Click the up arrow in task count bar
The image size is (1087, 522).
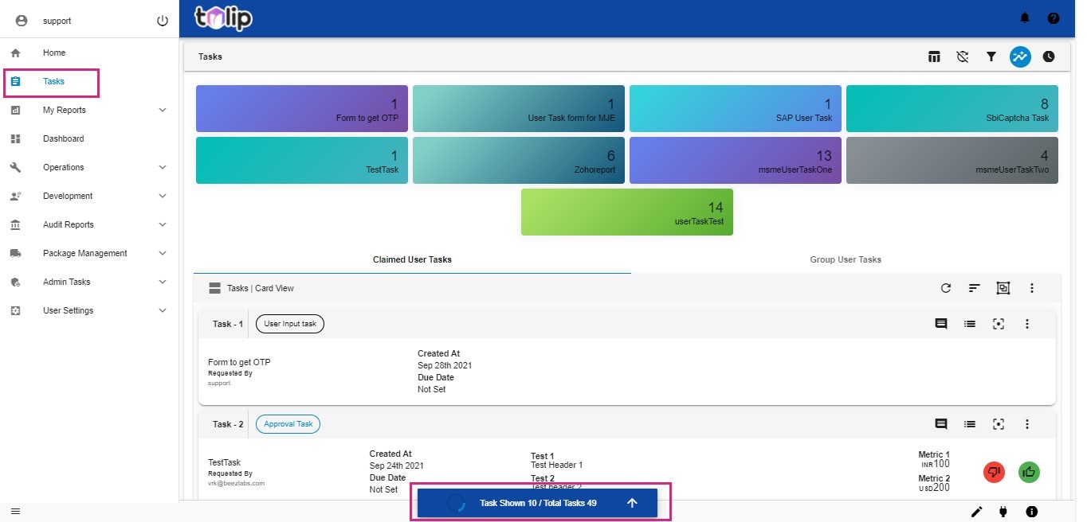(x=632, y=503)
